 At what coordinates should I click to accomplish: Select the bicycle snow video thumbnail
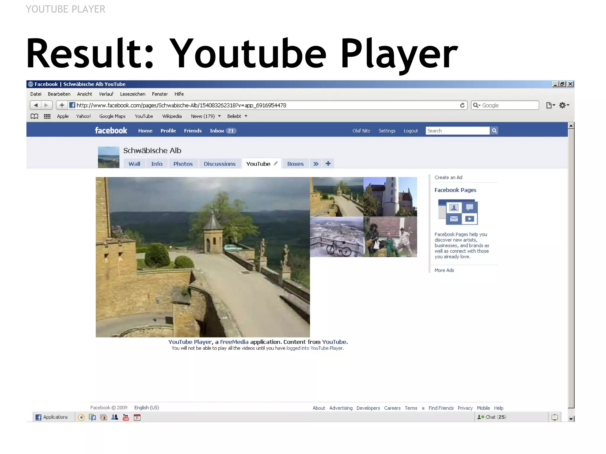[x=336, y=237]
